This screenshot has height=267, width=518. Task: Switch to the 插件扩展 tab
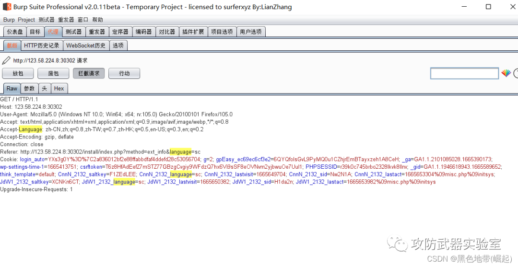tap(193, 32)
